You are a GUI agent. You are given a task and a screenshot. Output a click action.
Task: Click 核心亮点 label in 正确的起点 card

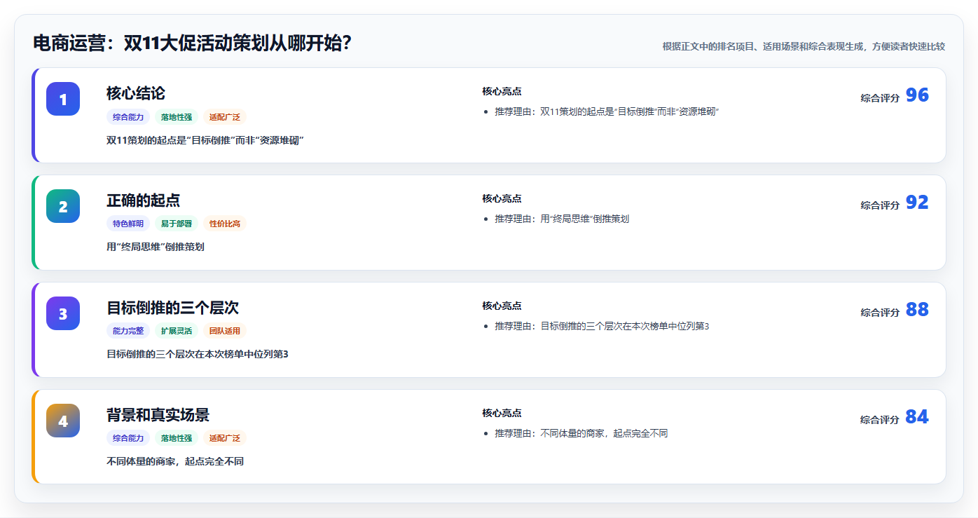(502, 198)
